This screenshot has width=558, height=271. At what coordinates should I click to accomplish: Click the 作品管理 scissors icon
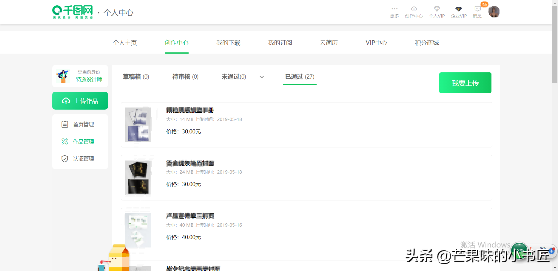tap(65, 141)
